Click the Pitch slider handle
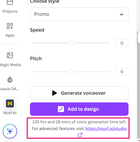 tap(71, 72)
